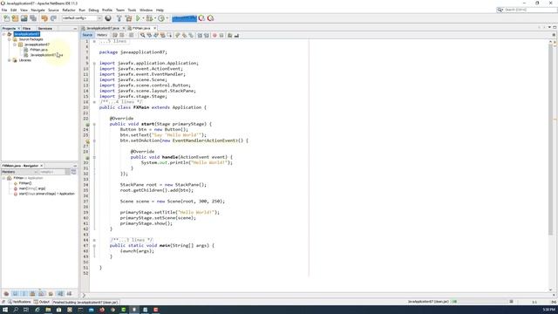Click the first garbage collection icon after memory bar
558x314 pixels.
201,18
